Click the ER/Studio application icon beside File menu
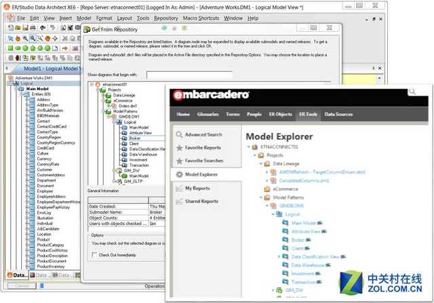This screenshot has height=303, width=434. [x=11, y=18]
